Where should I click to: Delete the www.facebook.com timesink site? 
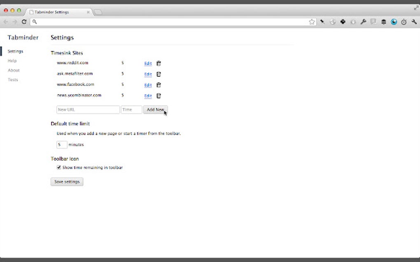(x=159, y=85)
